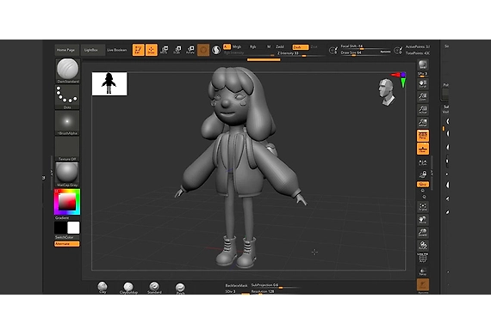This screenshot has width=491, height=335.
Task: Click the head orientation camera gizmo
Action: [386, 92]
